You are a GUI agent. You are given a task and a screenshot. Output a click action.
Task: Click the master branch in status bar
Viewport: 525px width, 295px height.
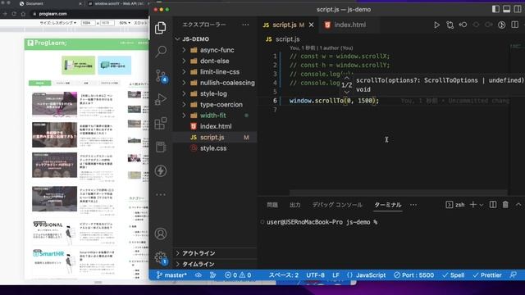click(x=171, y=275)
